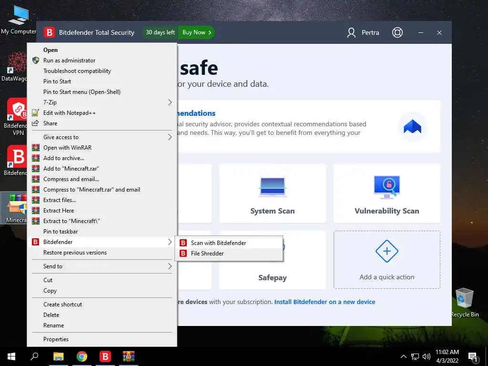Select Pin to Start
Image resolution: width=488 pixels, height=366 pixels.
[102, 81]
